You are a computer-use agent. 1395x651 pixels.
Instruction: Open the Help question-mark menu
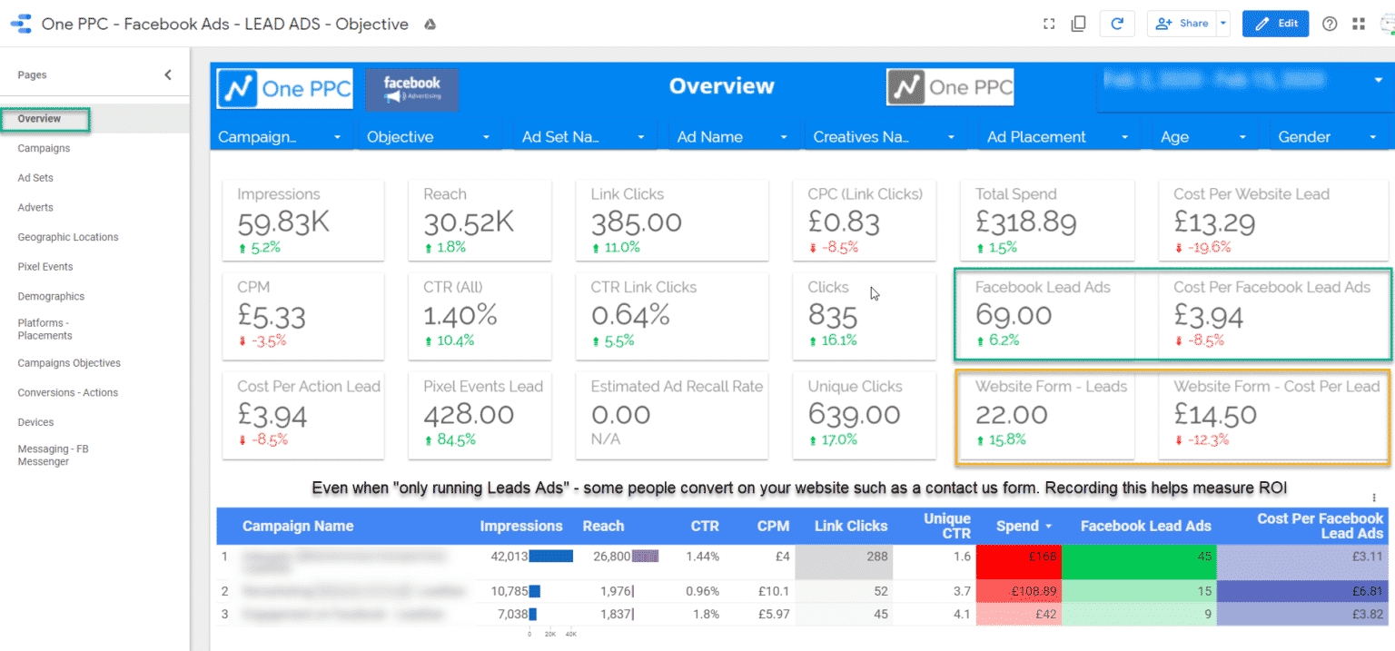tap(1330, 25)
